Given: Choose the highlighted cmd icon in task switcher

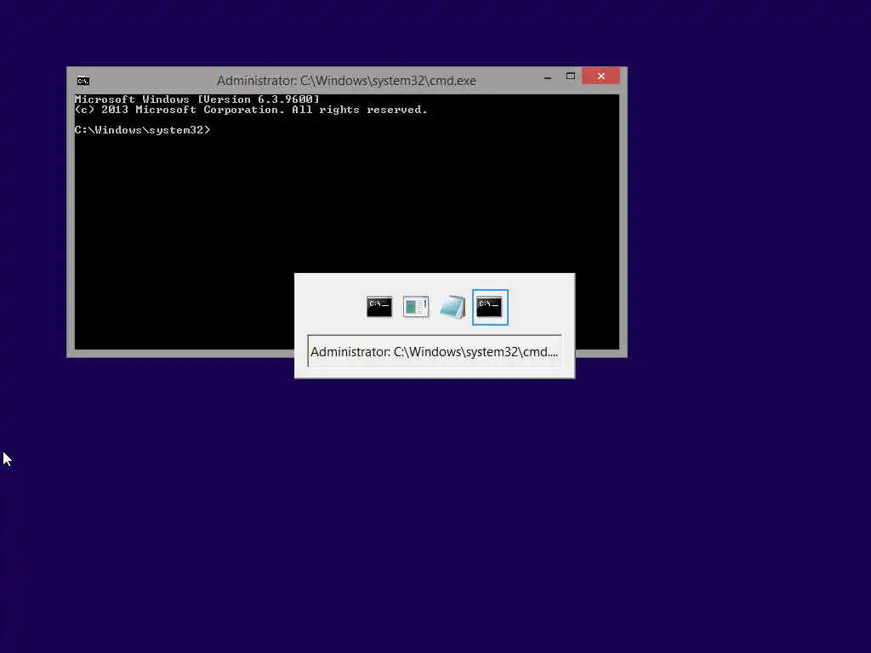Looking at the screenshot, I should (489, 306).
